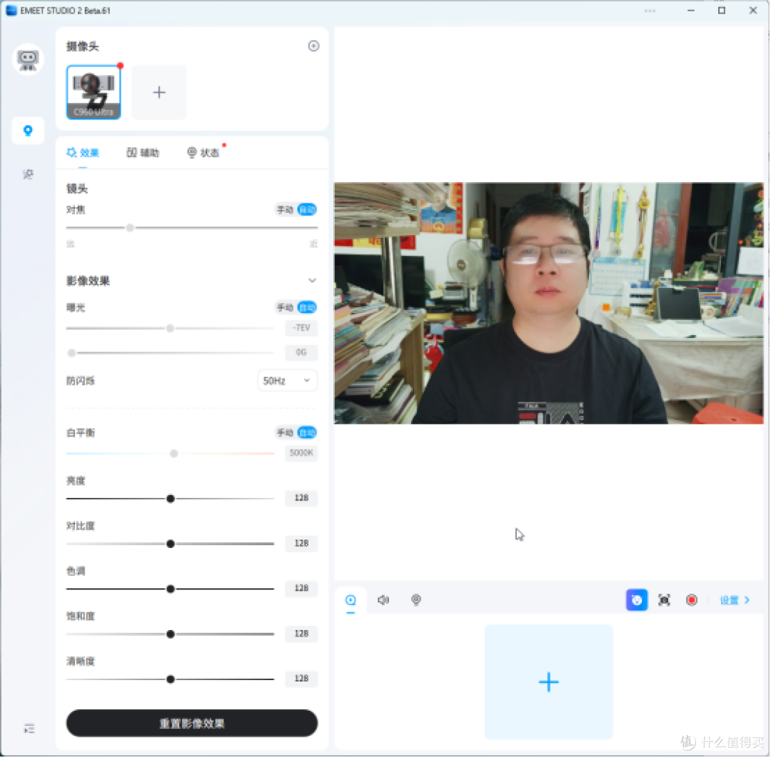This screenshot has height=758, width=771.
Task: Set white balance (白平衡) mode to 自动
Action: tap(307, 434)
